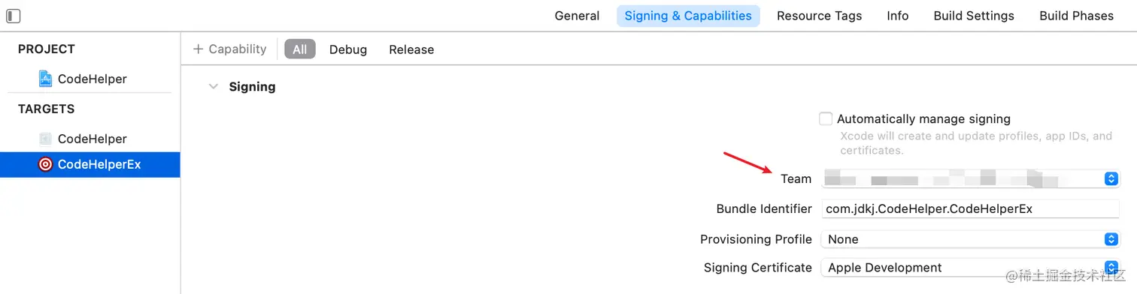Click the plus icon beside Capability

pyautogui.click(x=199, y=49)
